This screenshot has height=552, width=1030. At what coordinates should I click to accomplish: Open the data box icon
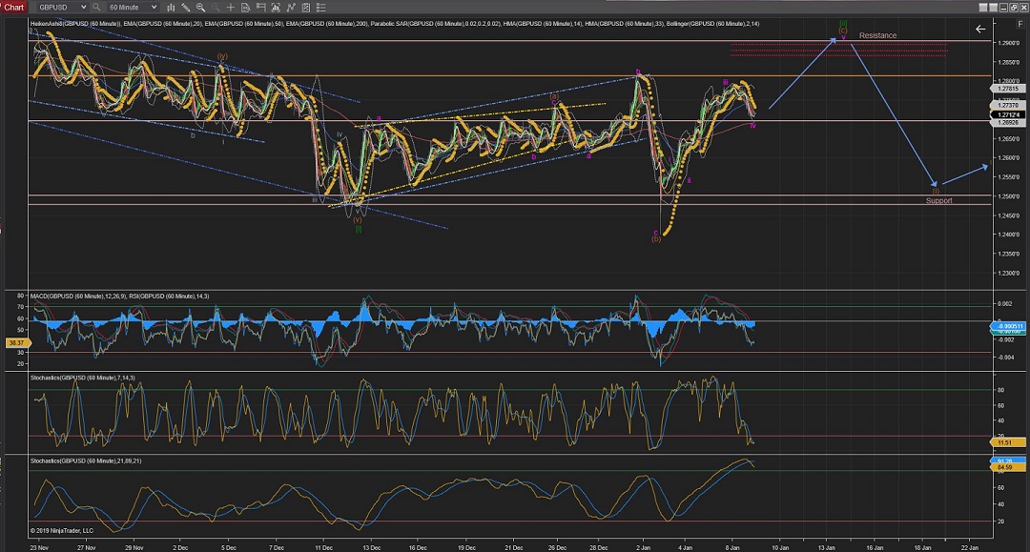[246, 8]
